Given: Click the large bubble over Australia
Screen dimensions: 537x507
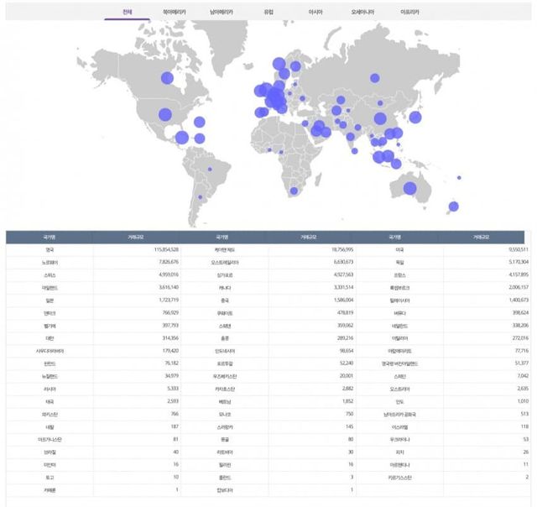Looking at the screenshot, I should pyautogui.click(x=411, y=190).
